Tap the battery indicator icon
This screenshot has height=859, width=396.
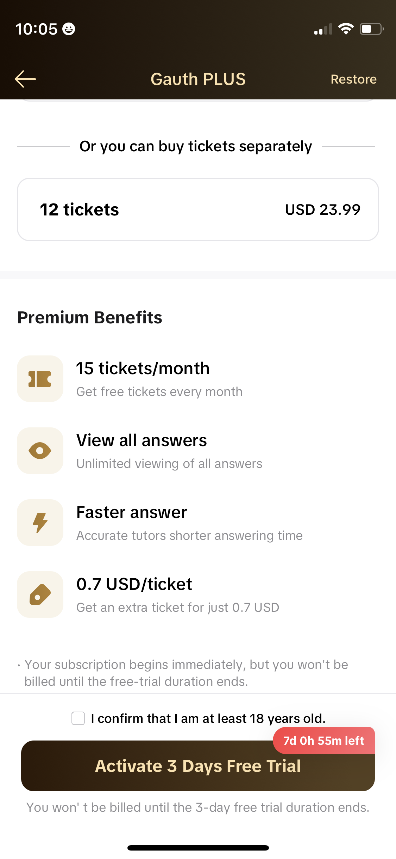[x=371, y=29]
